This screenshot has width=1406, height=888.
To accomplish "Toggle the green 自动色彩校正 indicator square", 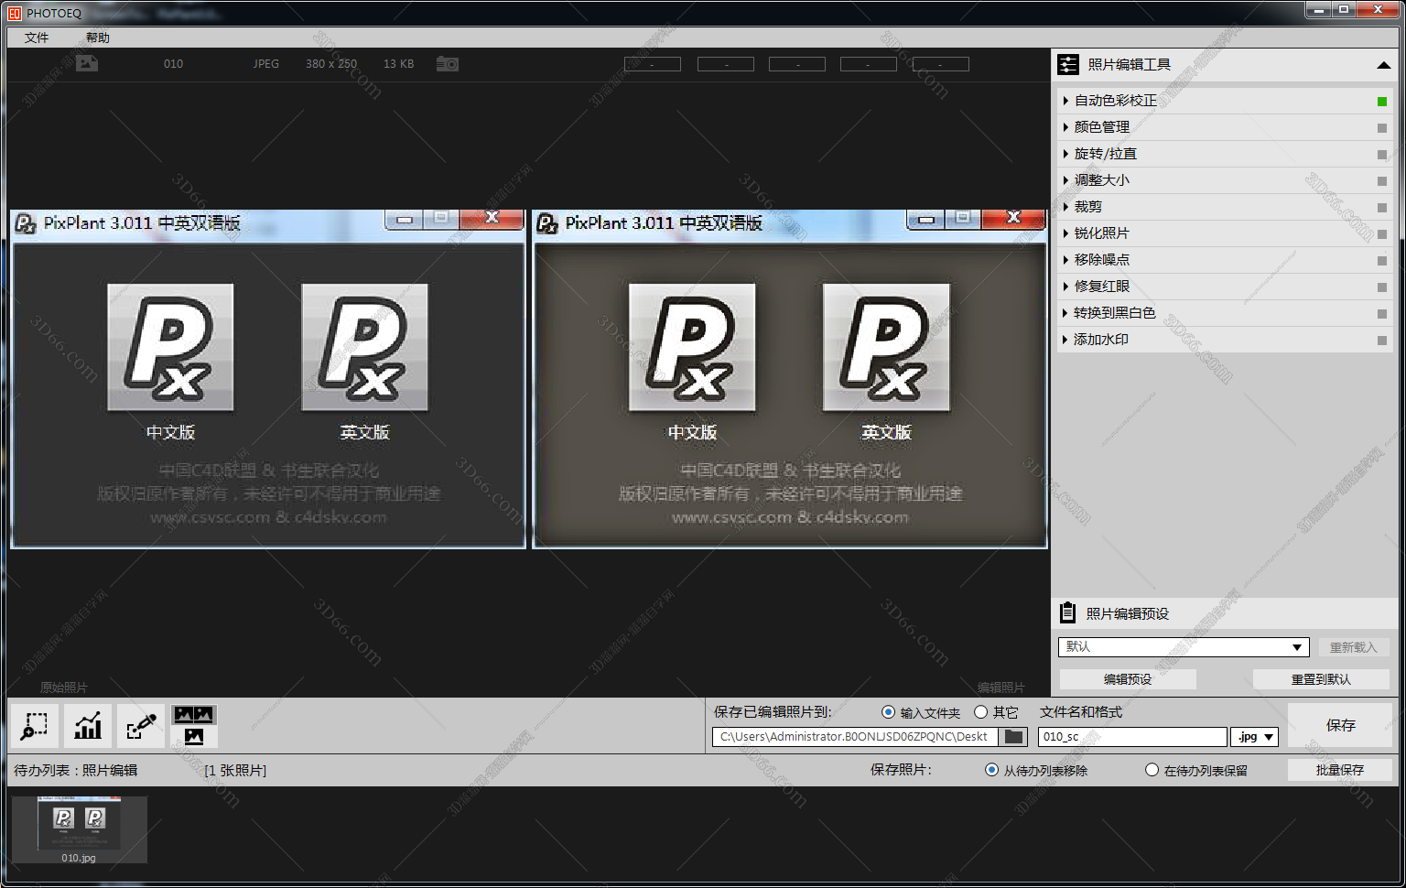I will tap(1382, 102).
